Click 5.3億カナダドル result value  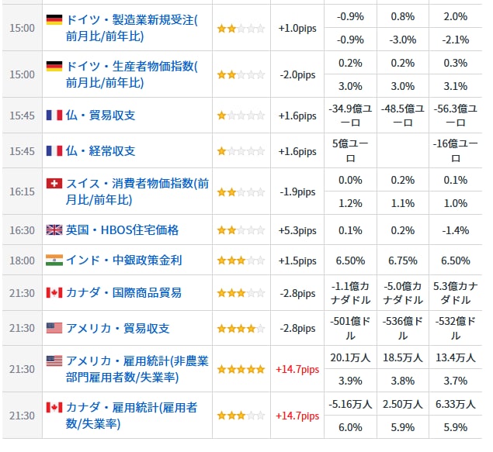click(456, 293)
